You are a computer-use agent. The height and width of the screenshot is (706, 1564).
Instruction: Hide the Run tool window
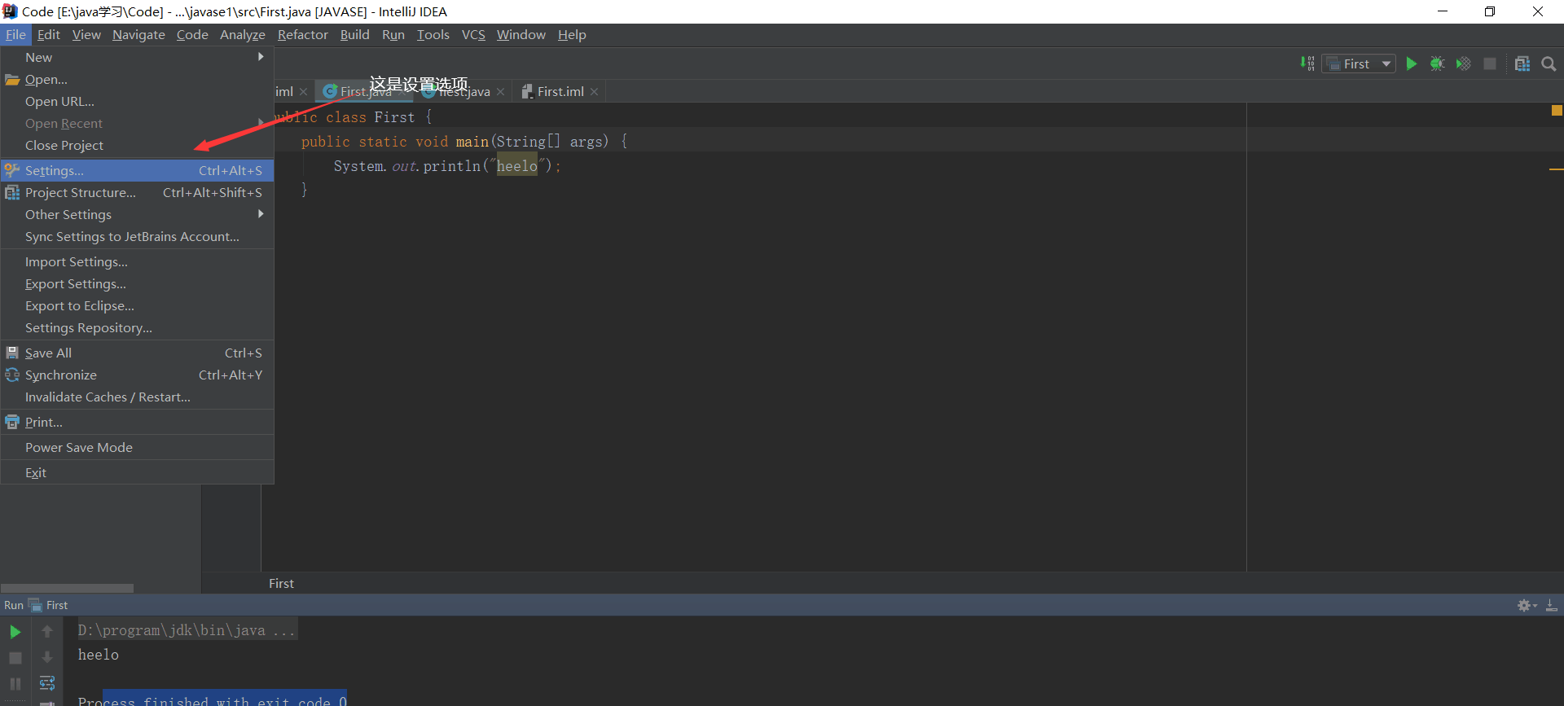1552,605
